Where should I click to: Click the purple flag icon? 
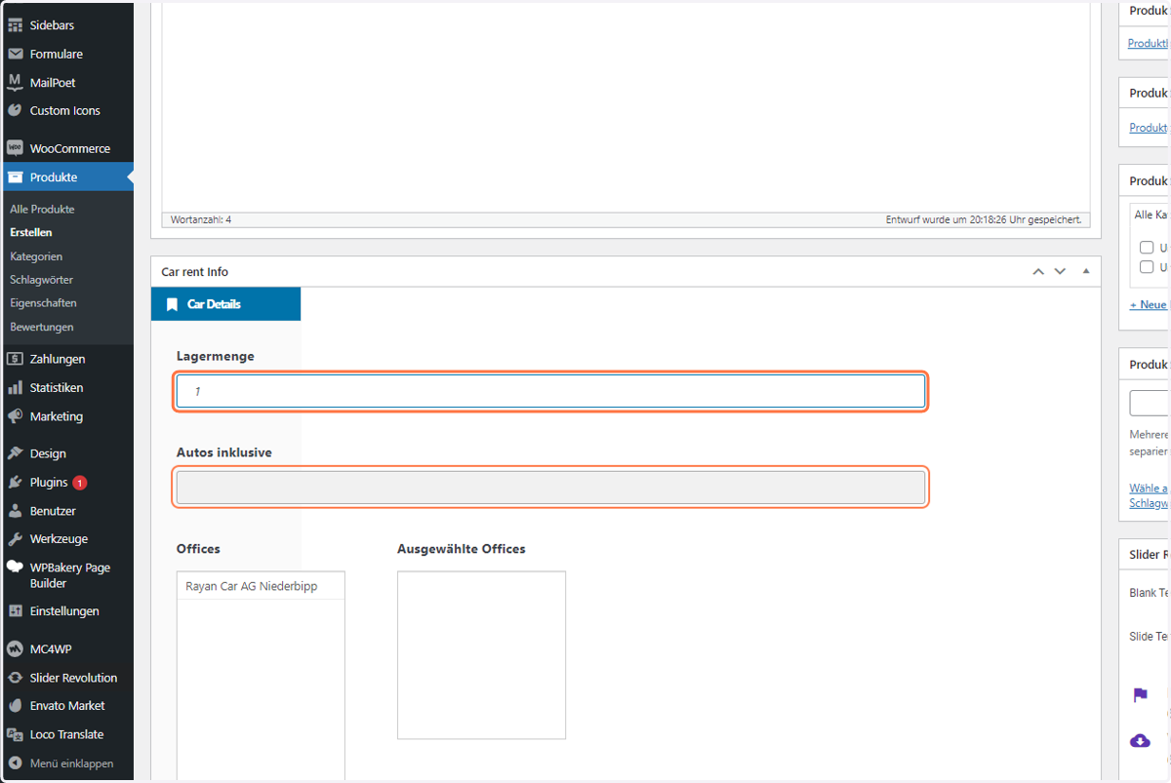1140,695
